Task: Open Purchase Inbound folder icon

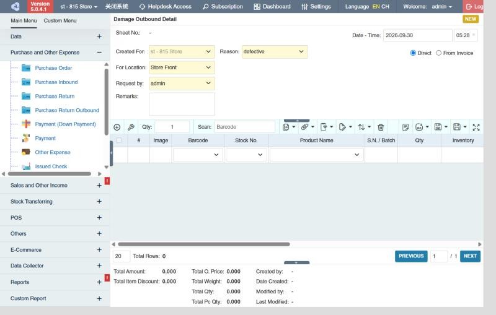Action: click(x=26, y=82)
